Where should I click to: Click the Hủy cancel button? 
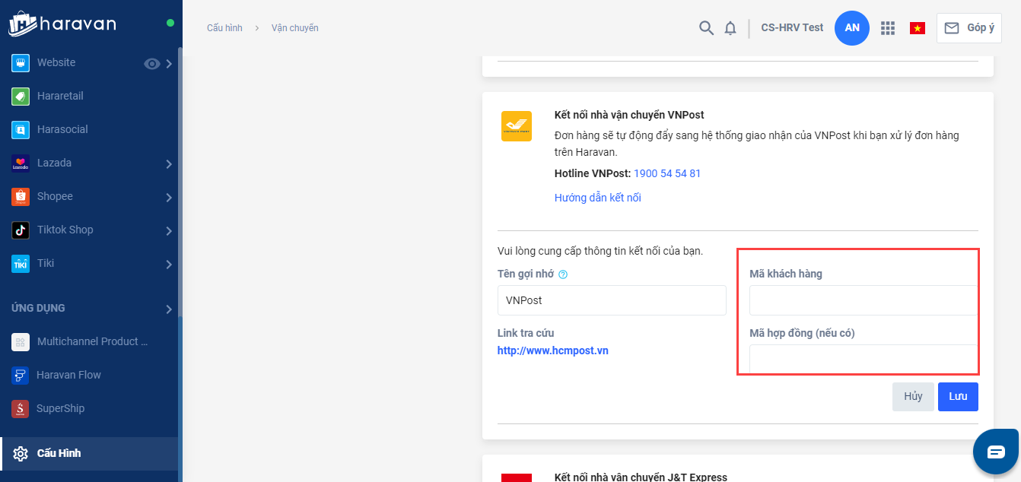tap(913, 397)
